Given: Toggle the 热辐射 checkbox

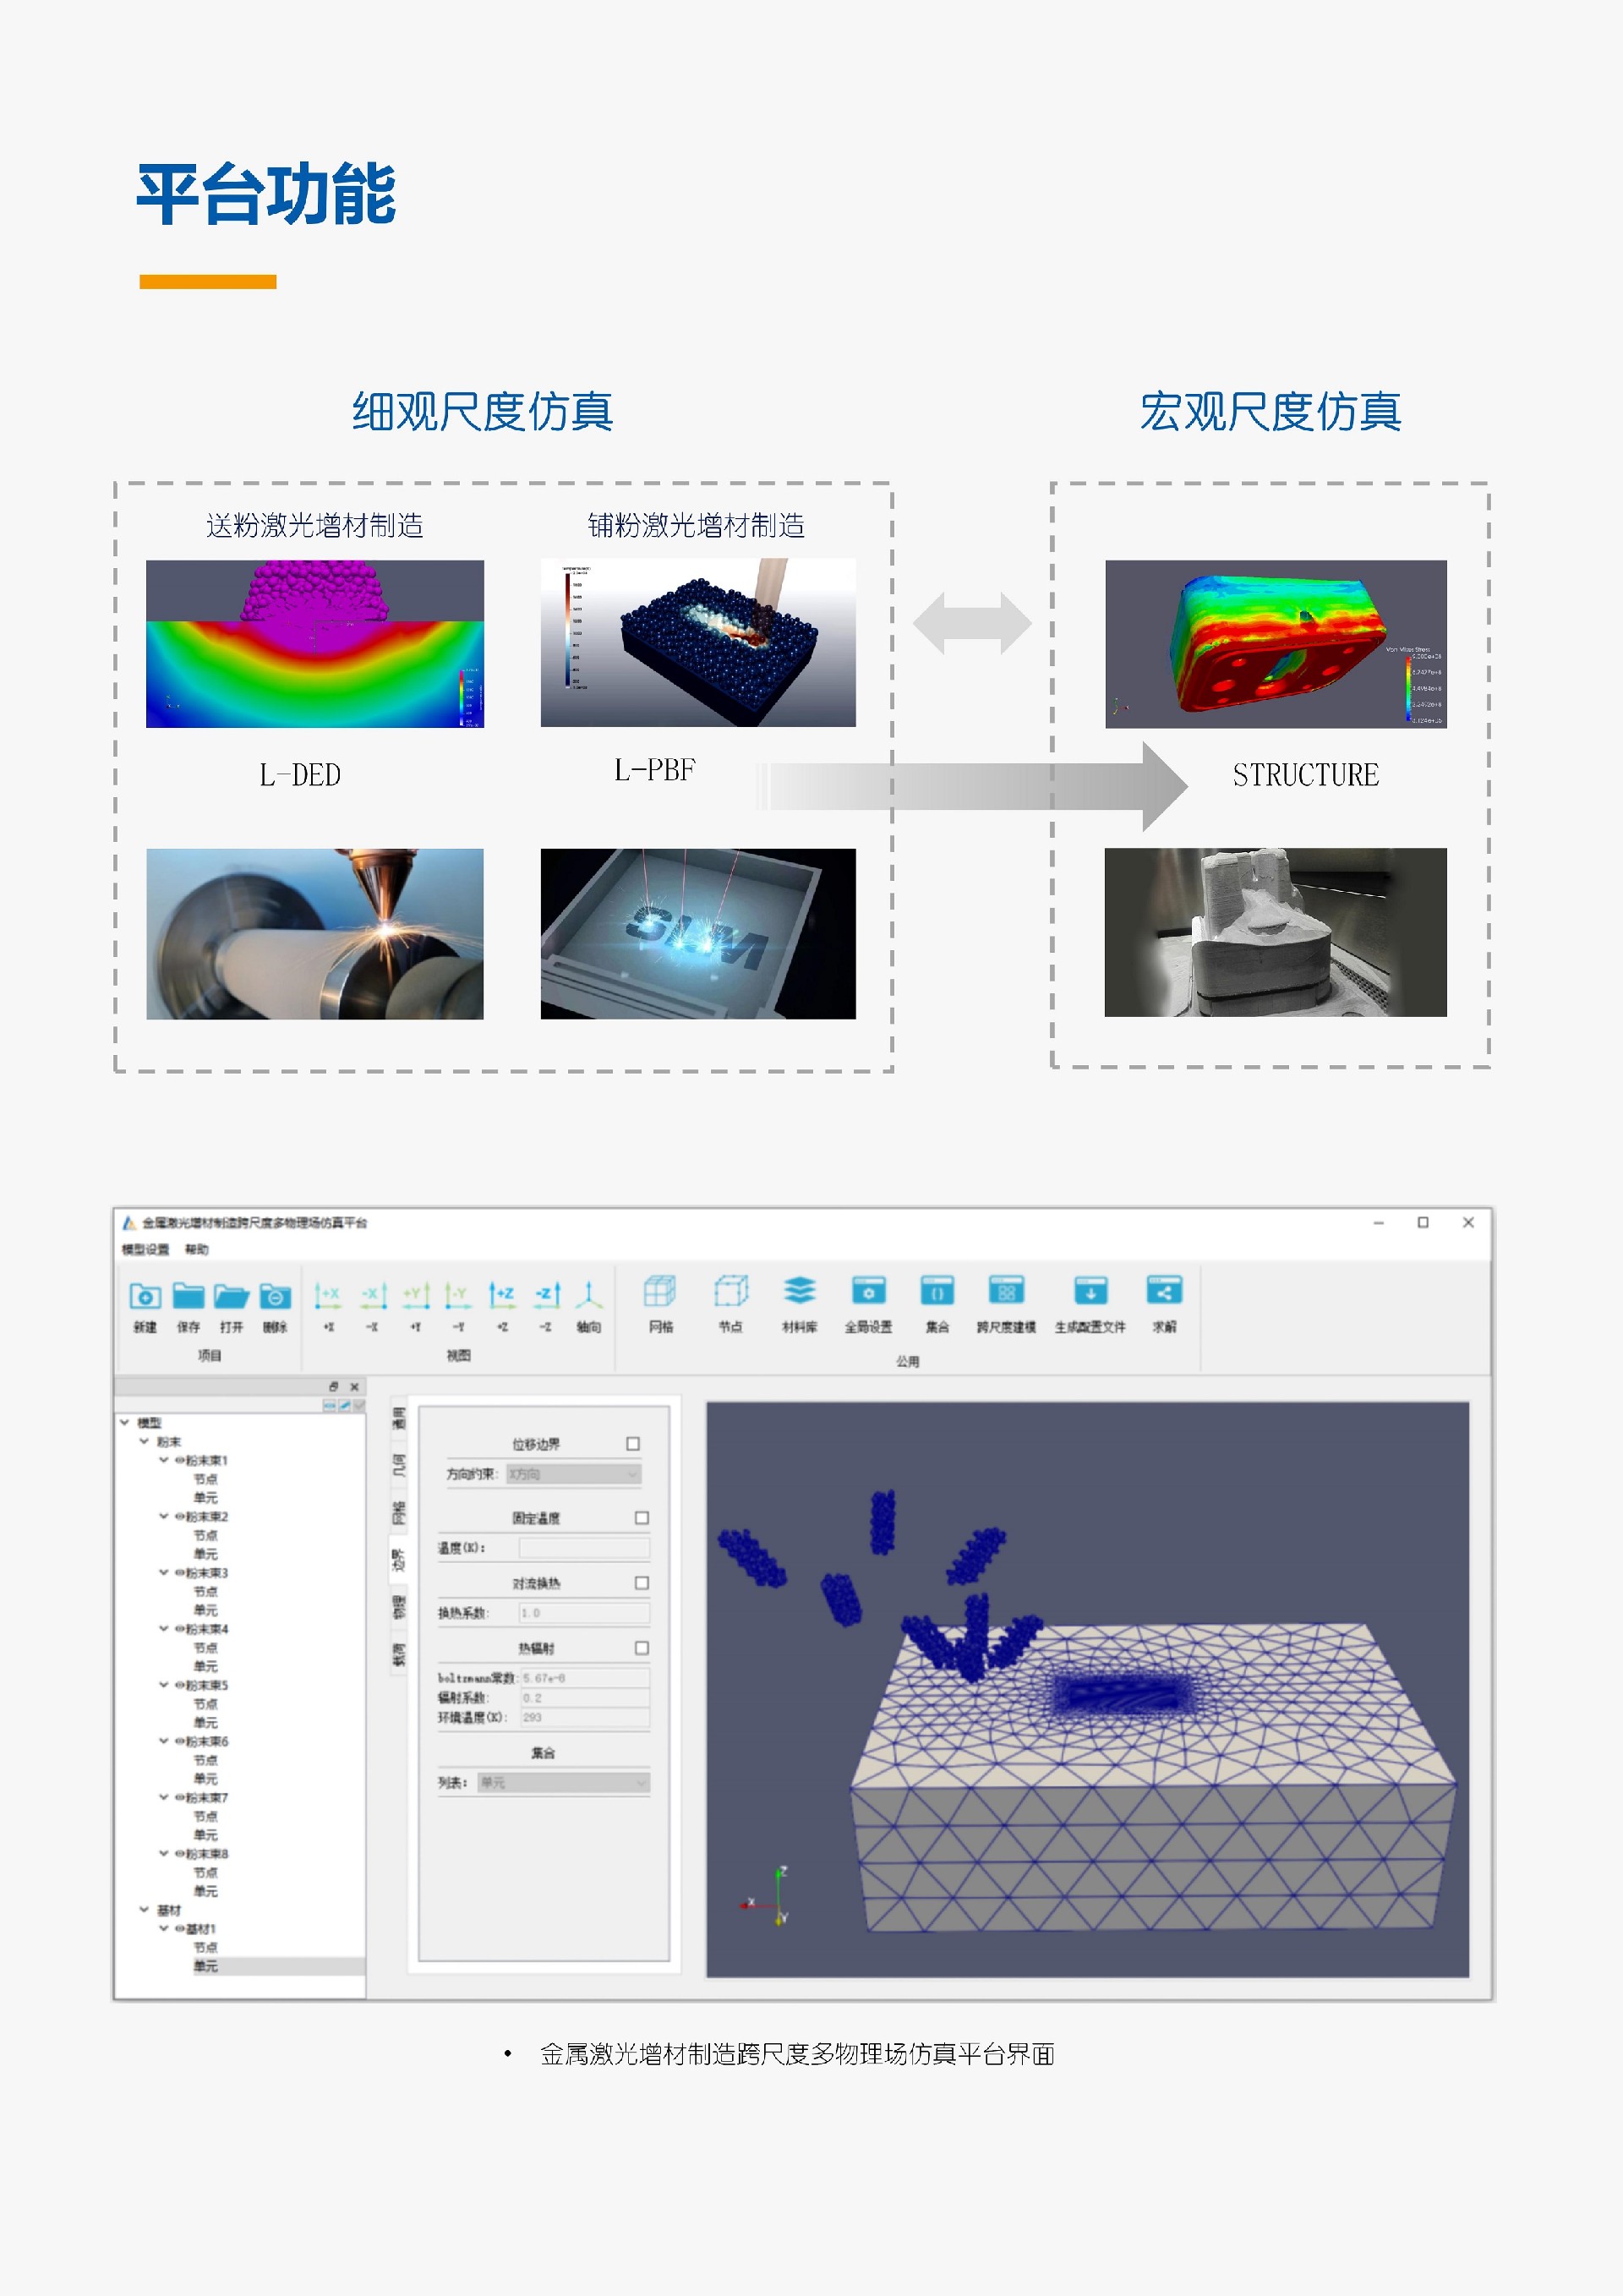Looking at the screenshot, I should 642,1648.
